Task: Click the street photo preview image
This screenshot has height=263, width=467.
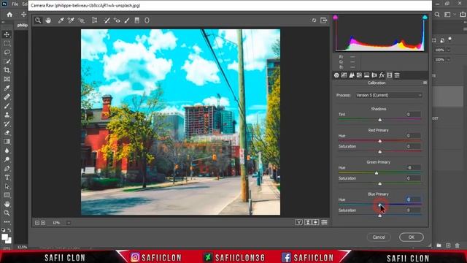Action: coord(180,122)
